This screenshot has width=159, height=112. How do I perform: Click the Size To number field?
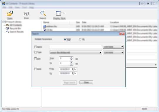point(65,63)
